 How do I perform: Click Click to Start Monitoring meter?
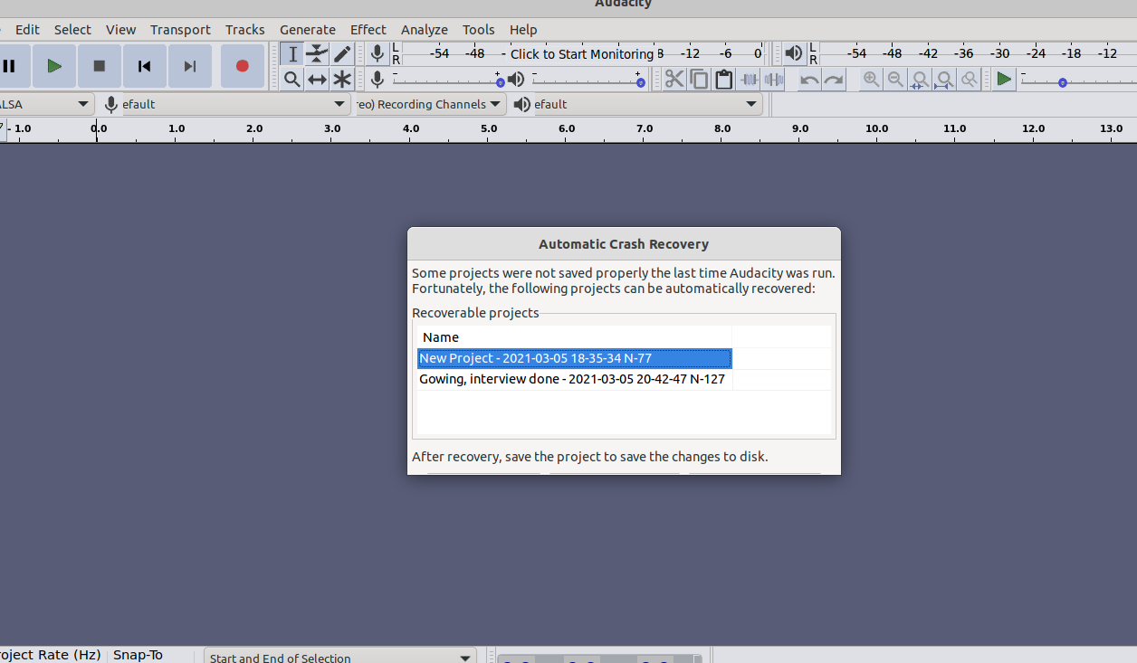(x=581, y=54)
